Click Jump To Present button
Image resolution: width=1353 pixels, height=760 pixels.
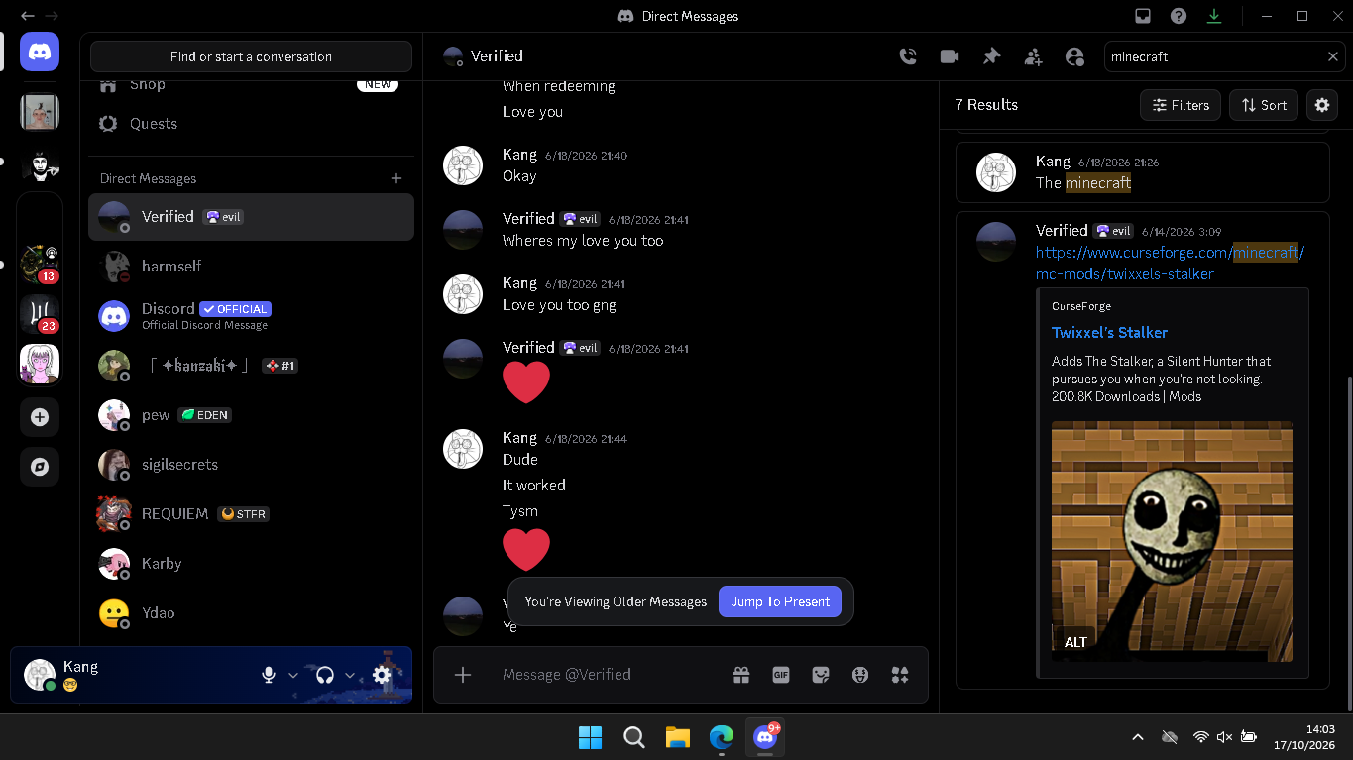(x=780, y=601)
